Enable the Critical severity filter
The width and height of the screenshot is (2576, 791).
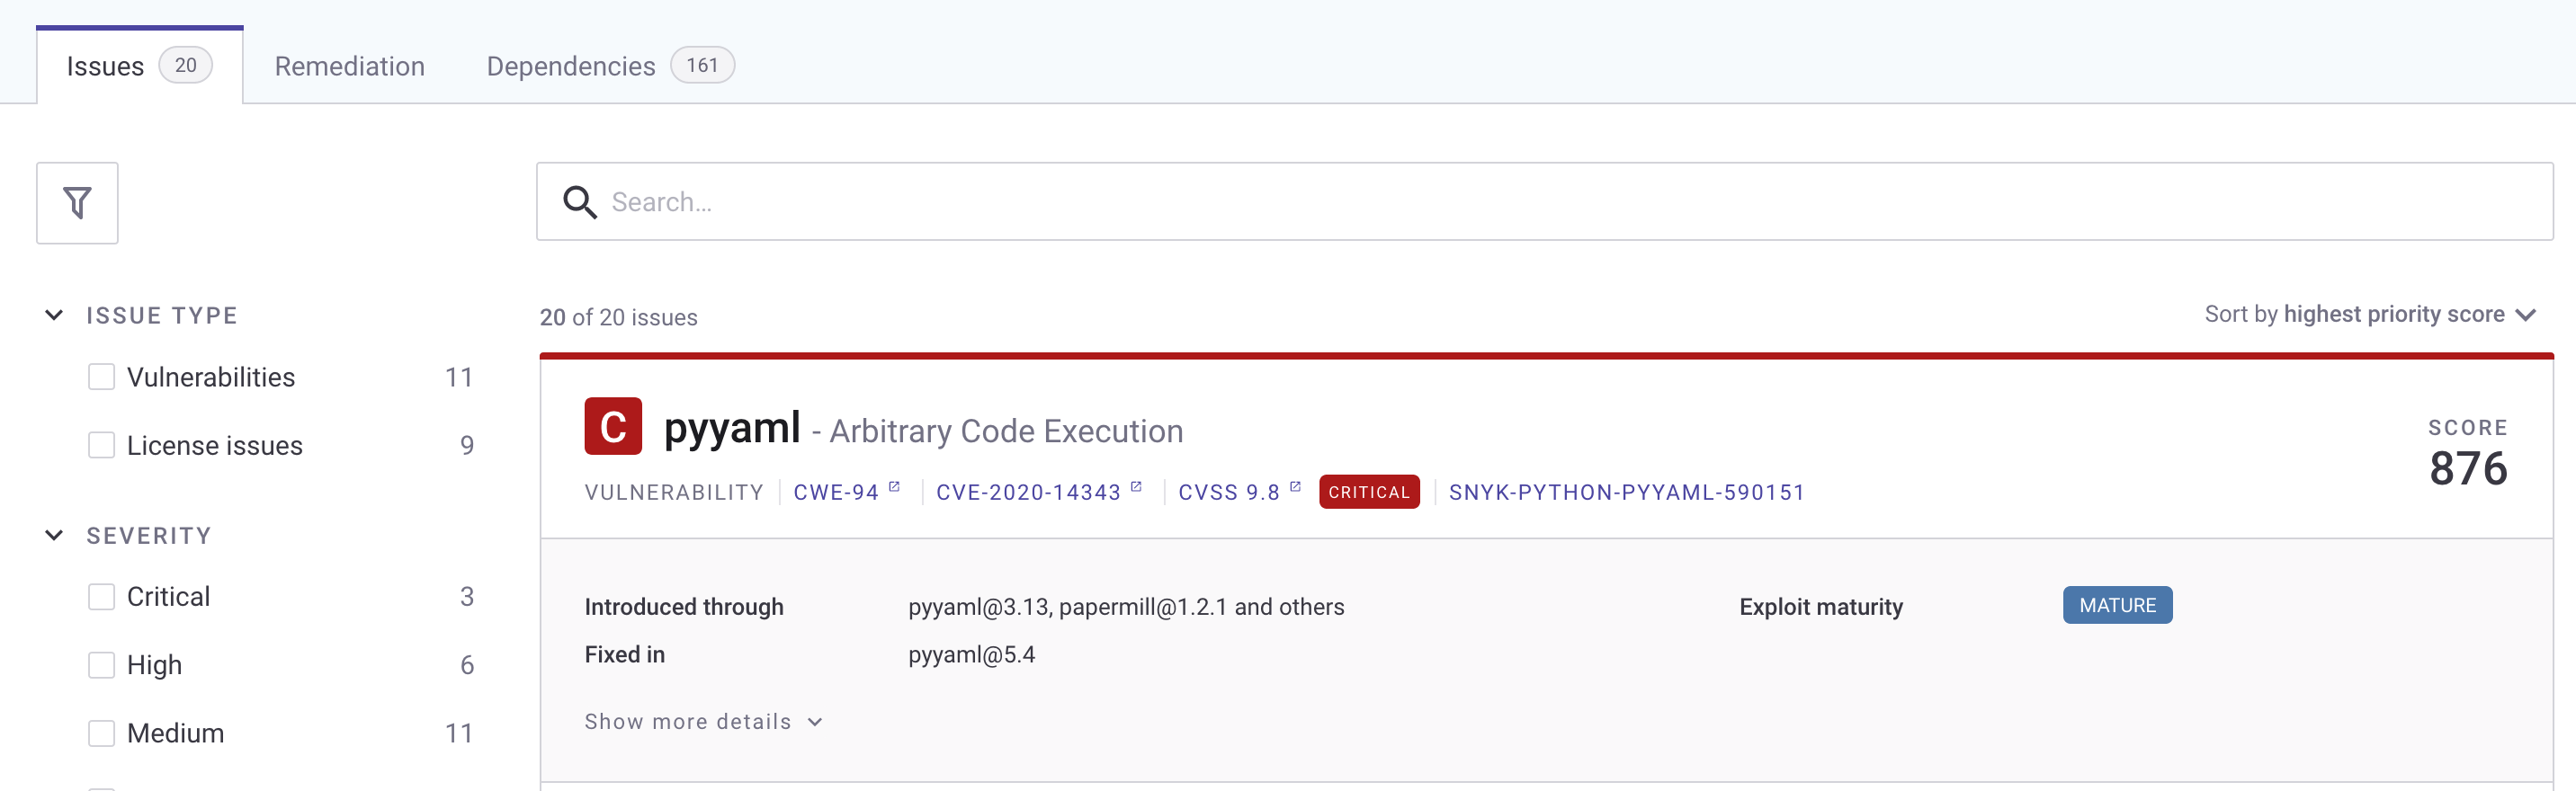(x=101, y=596)
